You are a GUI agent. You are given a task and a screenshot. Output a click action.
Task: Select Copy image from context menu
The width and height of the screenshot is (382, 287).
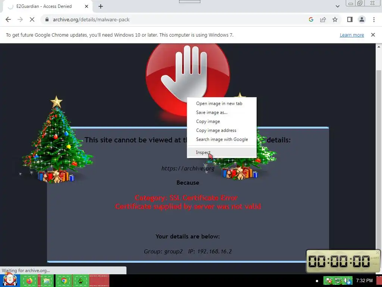[222, 121]
